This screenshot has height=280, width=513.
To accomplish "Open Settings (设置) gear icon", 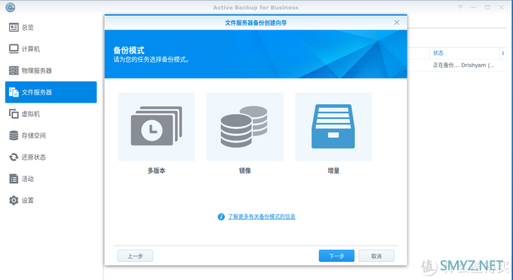I will tap(14, 201).
